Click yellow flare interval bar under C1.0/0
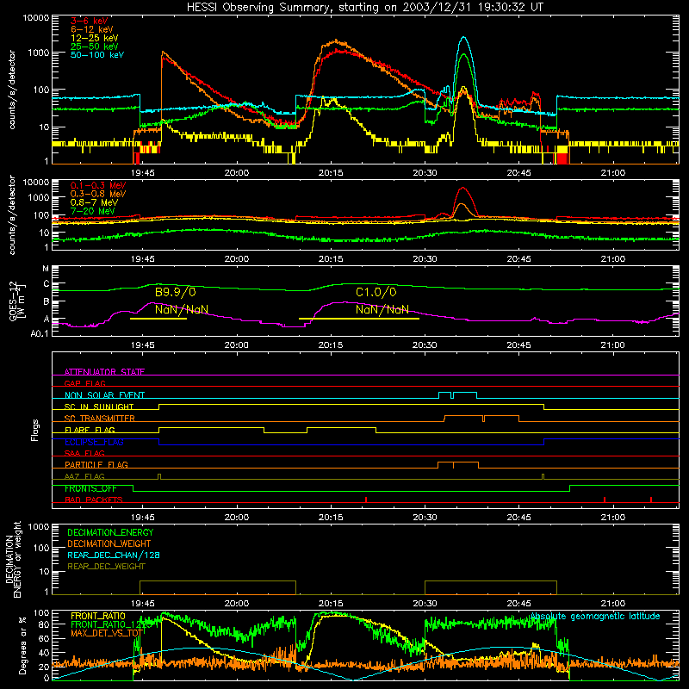 pos(359,319)
